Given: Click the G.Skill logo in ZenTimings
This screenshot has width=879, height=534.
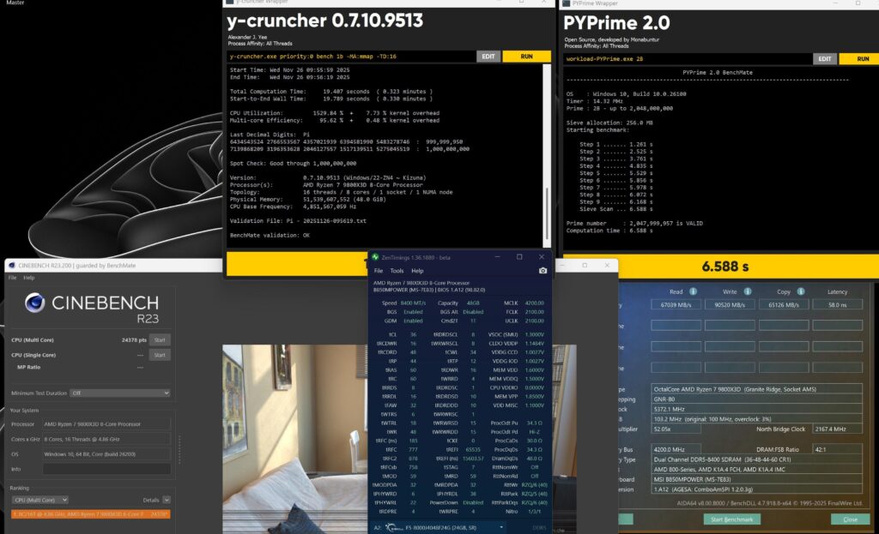Looking at the screenshot, I should point(394,527).
